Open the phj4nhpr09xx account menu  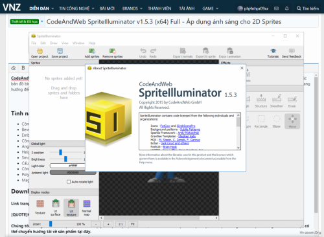pyautogui.click(x=253, y=8)
